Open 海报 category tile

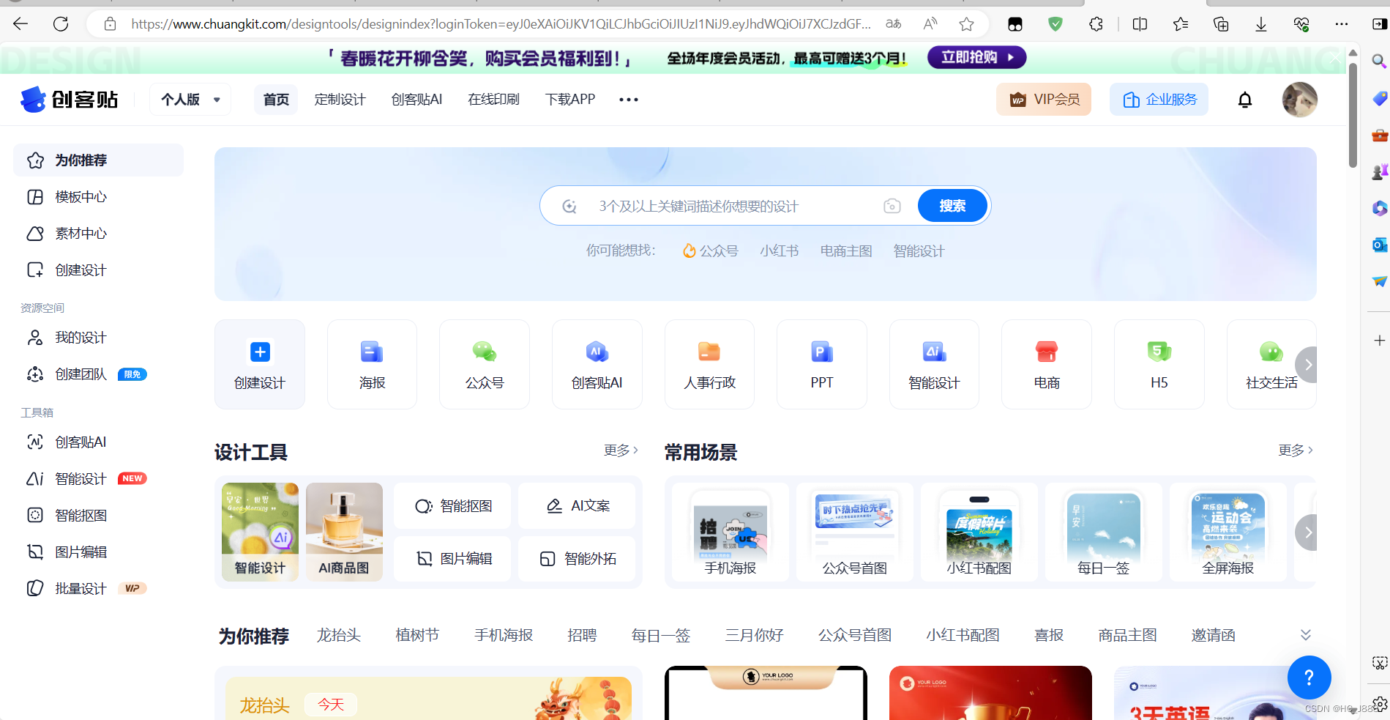(372, 364)
